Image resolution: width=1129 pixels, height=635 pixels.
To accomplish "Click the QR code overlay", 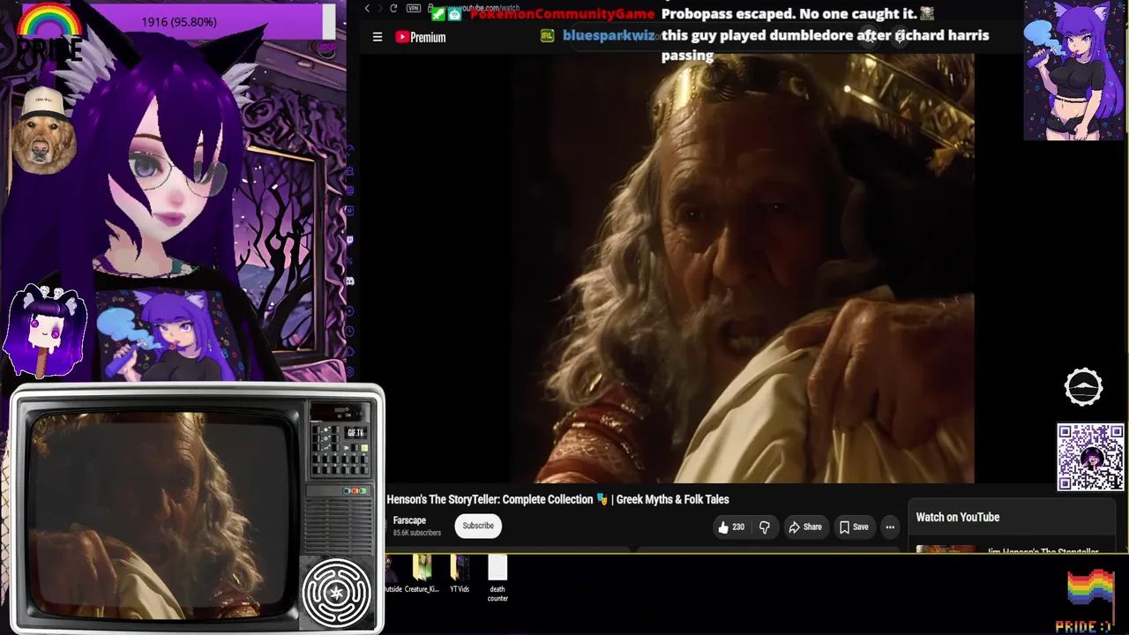I will click(1091, 457).
